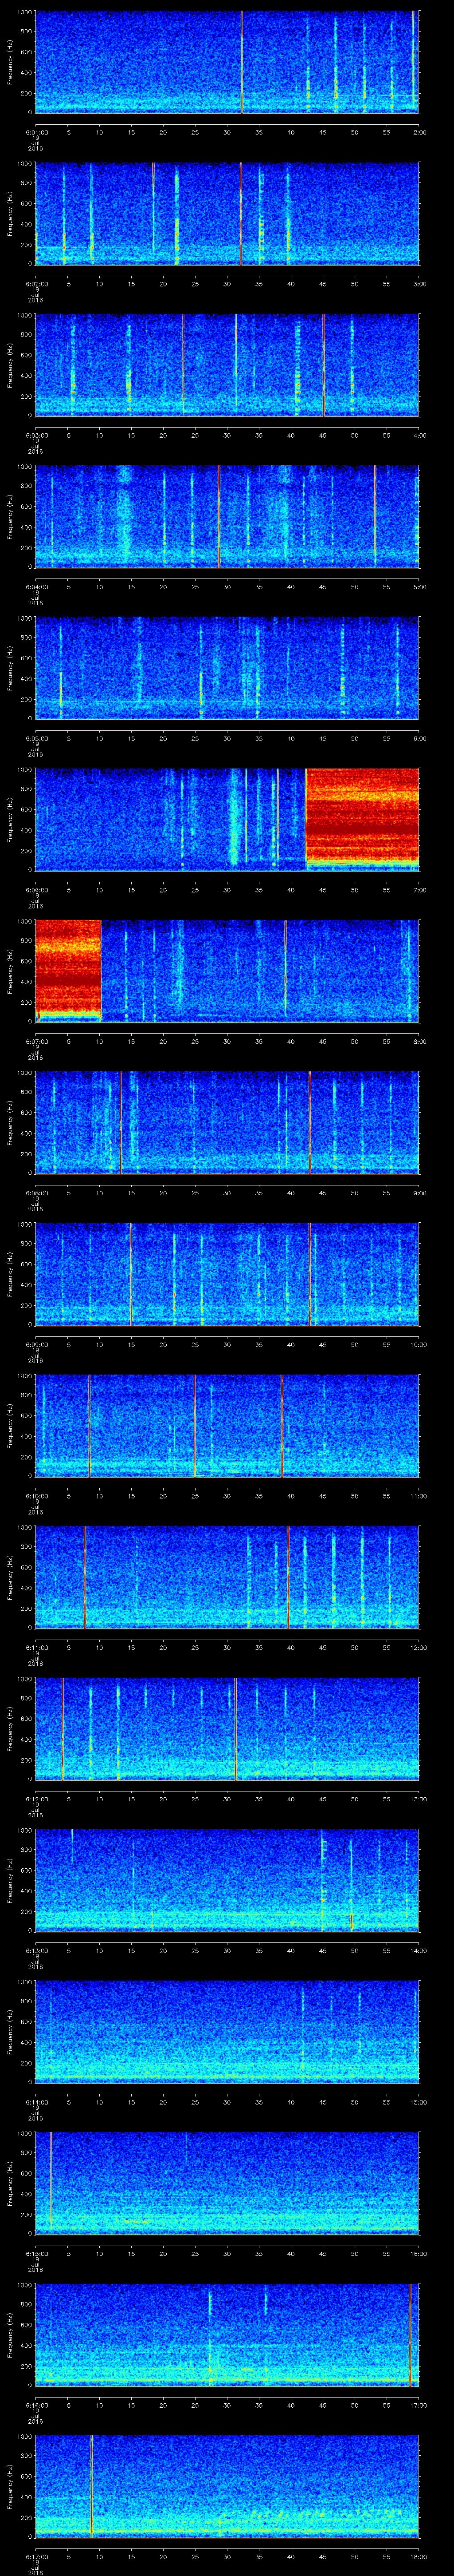454x2576 pixels.
Task: Click the 6:10:00 start time label
Action: coord(36,1495)
